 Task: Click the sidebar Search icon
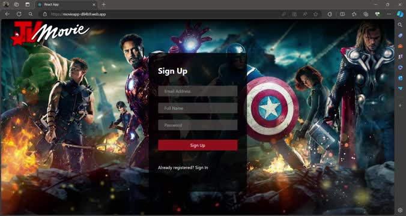pyautogui.click(x=401, y=25)
